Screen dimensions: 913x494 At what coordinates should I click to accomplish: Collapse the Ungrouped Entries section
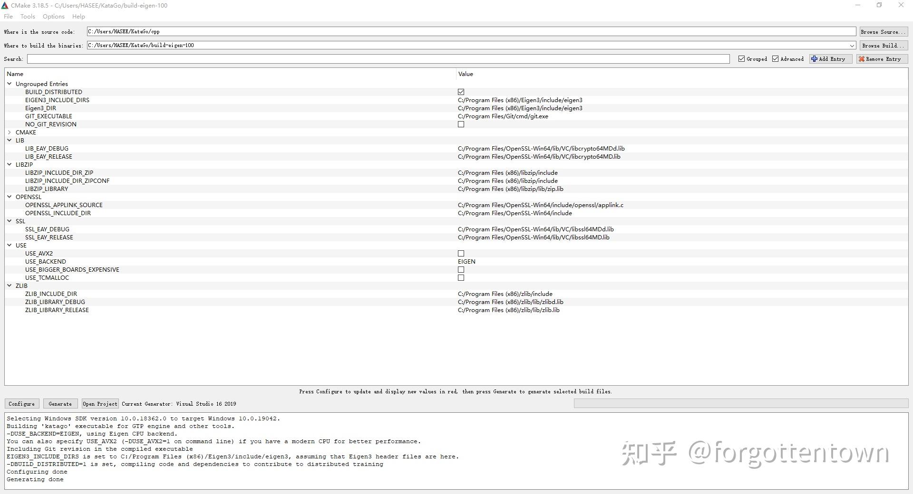click(10, 84)
